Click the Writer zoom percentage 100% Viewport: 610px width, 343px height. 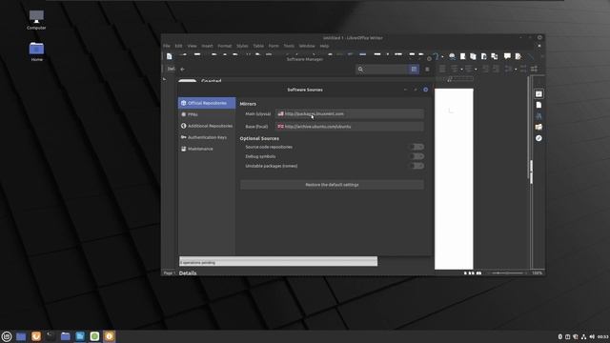coord(537,273)
